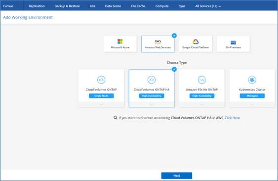Toggle the checkmark on Amazon Web Services card
Viewport: 278px width, 181px height.
tap(174, 36)
